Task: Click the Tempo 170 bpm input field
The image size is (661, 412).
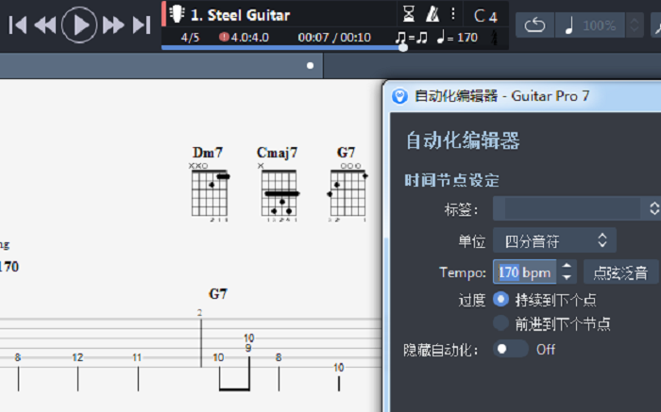Action: [524, 272]
